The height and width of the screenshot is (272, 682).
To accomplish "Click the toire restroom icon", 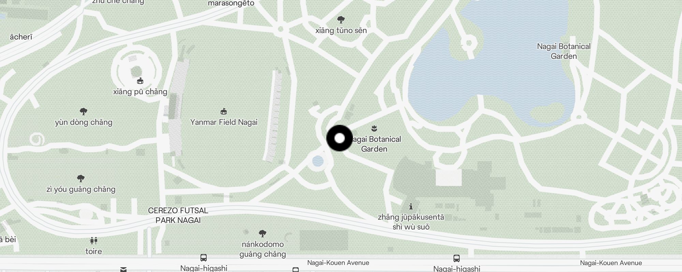I will click(x=94, y=241).
